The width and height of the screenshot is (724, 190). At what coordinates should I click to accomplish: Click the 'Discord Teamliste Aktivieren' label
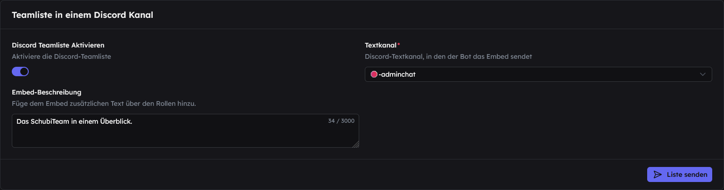click(58, 45)
